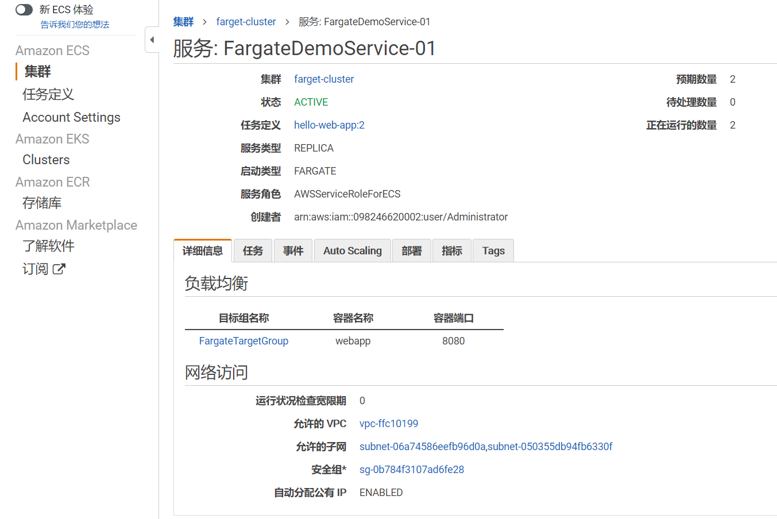Switch to the 指标 tab
This screenshot has width=777, height=519.
click(452, 251)
